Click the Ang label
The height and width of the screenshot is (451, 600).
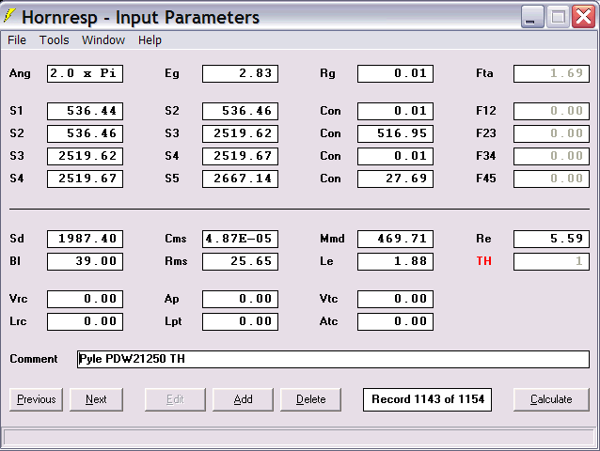click(20, 73)
